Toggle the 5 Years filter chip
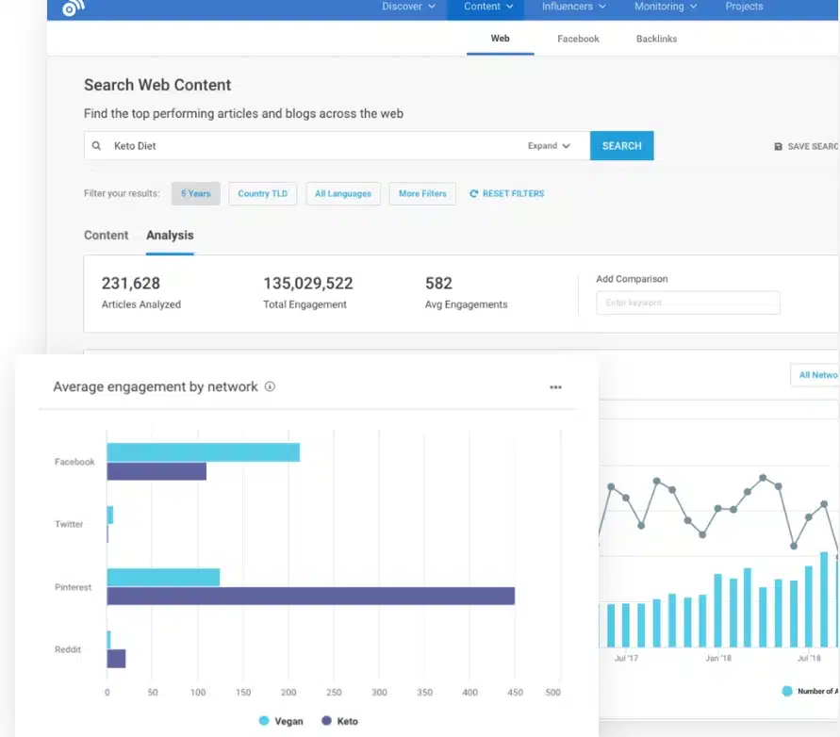Image resolution: width=840 pixels, height=737 pixels. (195, 193)
